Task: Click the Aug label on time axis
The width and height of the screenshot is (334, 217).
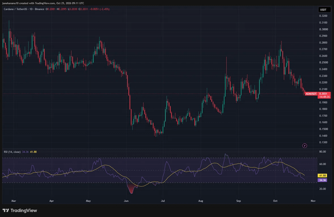Action: click(x=201, y=201)
